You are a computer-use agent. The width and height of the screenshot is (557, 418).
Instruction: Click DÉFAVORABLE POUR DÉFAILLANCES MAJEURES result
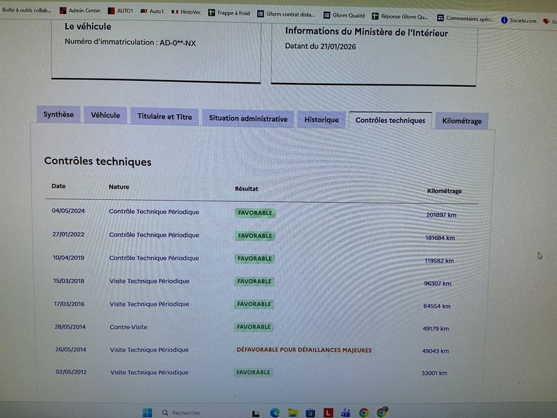(x=304, y=350)
